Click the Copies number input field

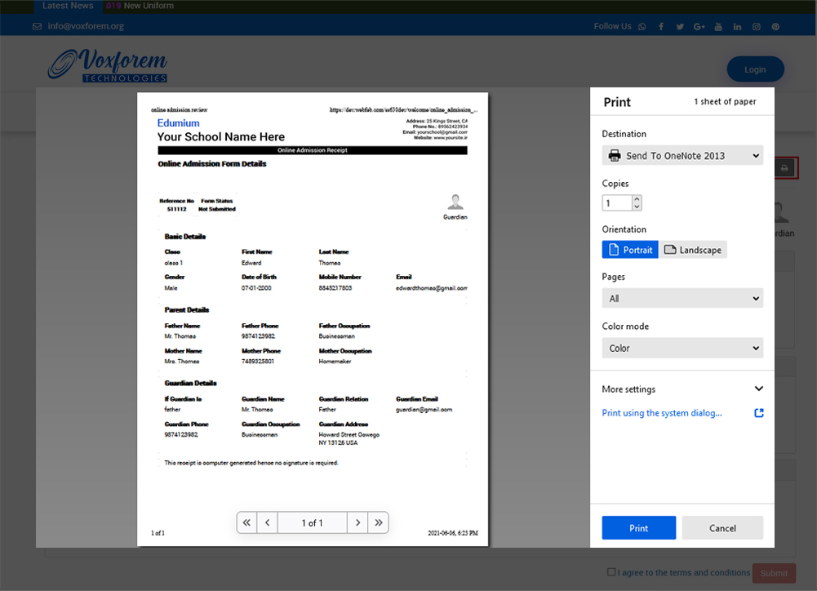(616, 202)
